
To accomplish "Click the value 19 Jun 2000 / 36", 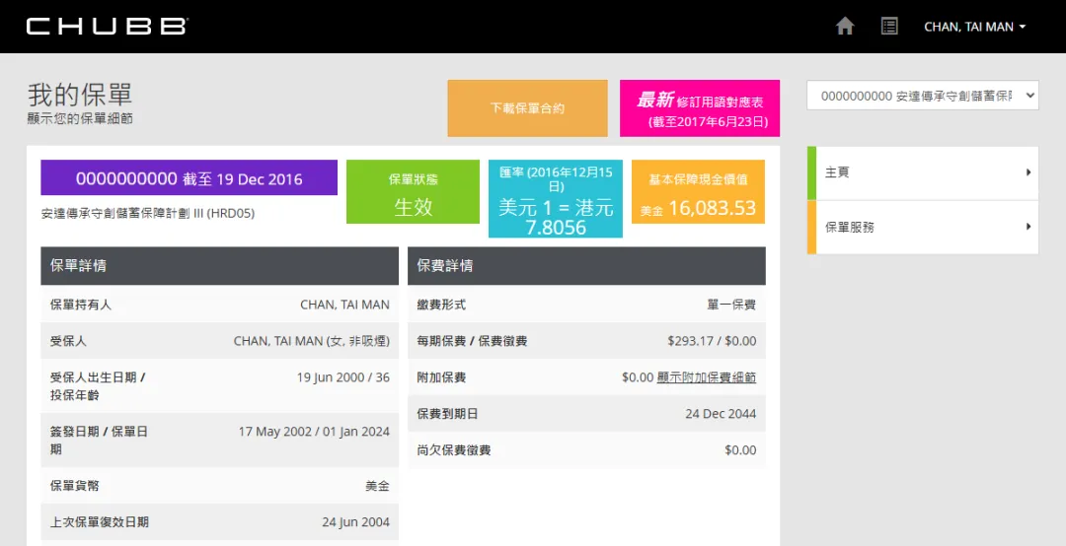I will coord(343,377).
